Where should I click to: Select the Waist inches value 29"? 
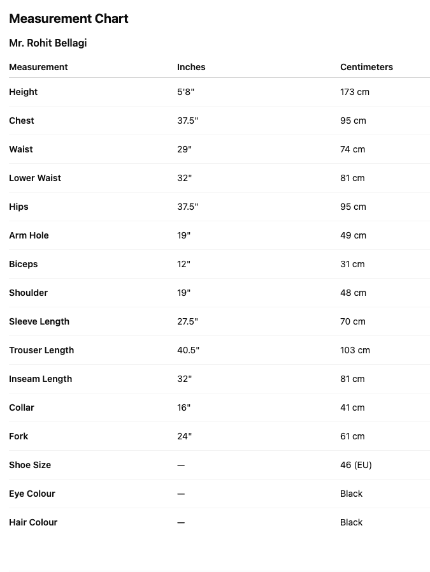184,149
